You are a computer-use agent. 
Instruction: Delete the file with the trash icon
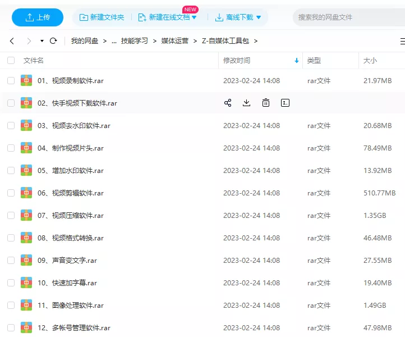pos(266,103)
